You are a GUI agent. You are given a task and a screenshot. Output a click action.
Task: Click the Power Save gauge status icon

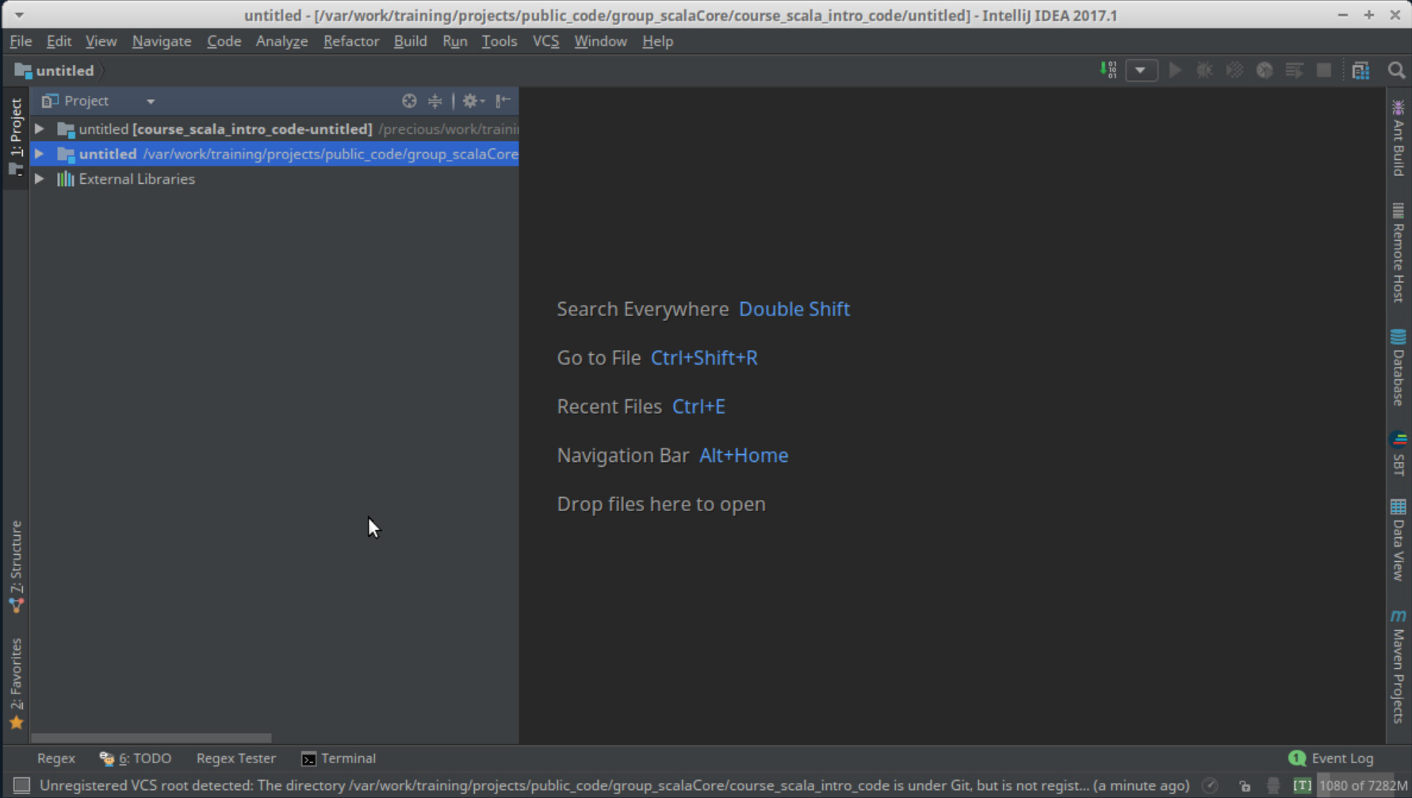tap(1210, 785)
